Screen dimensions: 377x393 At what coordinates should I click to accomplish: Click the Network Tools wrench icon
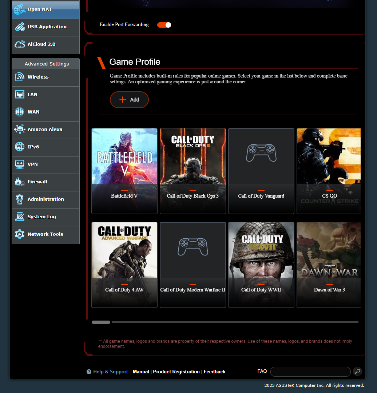click(20, 234)
